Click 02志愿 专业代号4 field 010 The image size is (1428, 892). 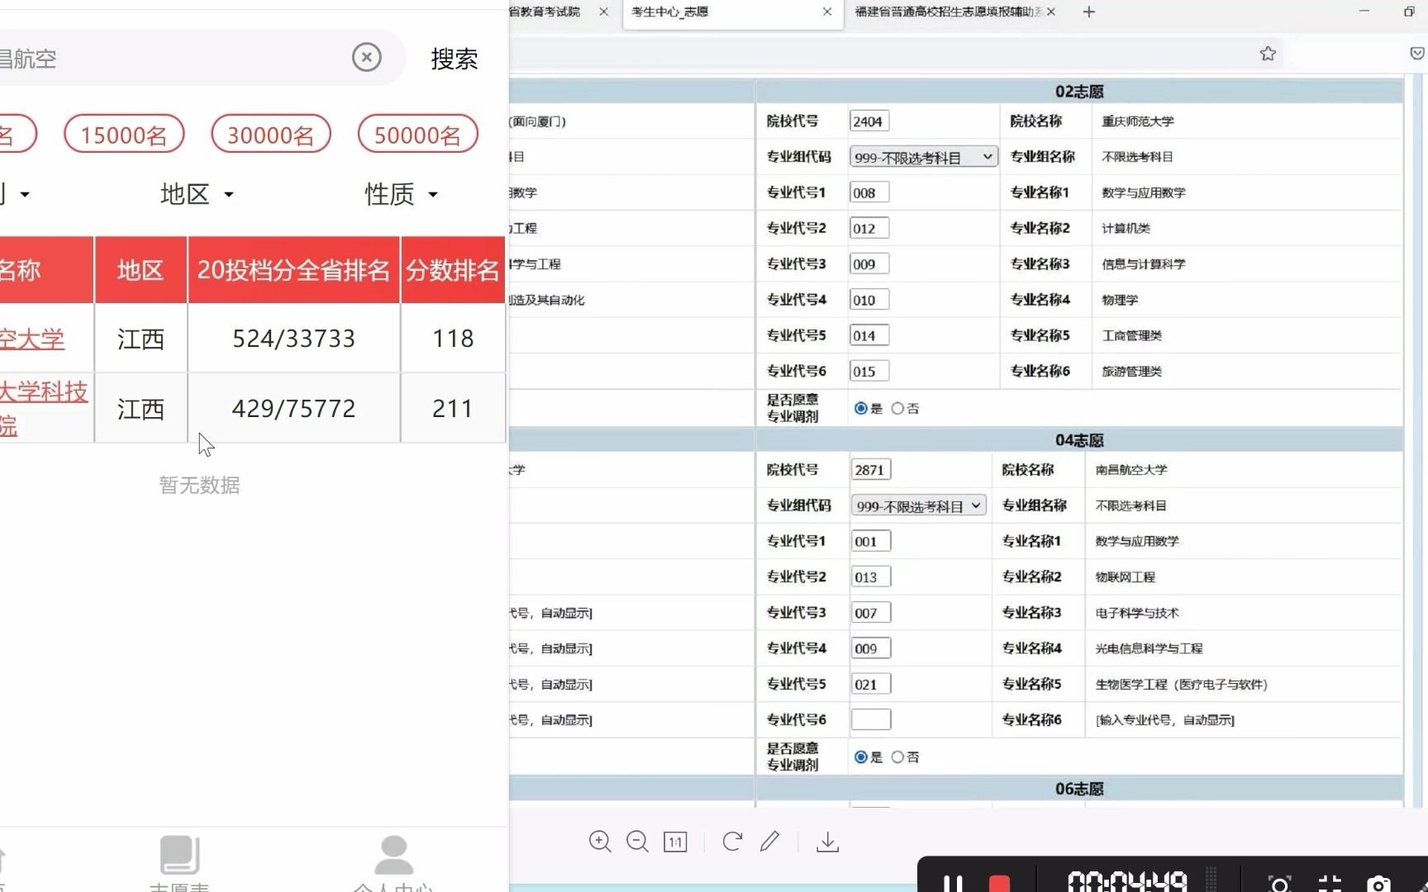869,300
